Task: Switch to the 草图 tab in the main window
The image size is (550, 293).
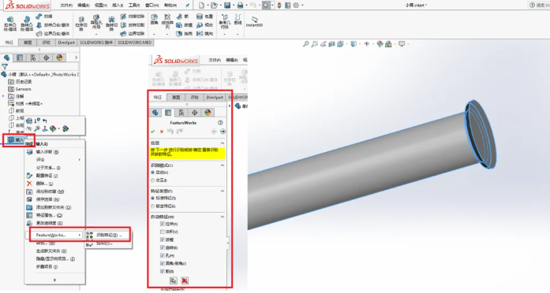Action: tap(28, 43)
